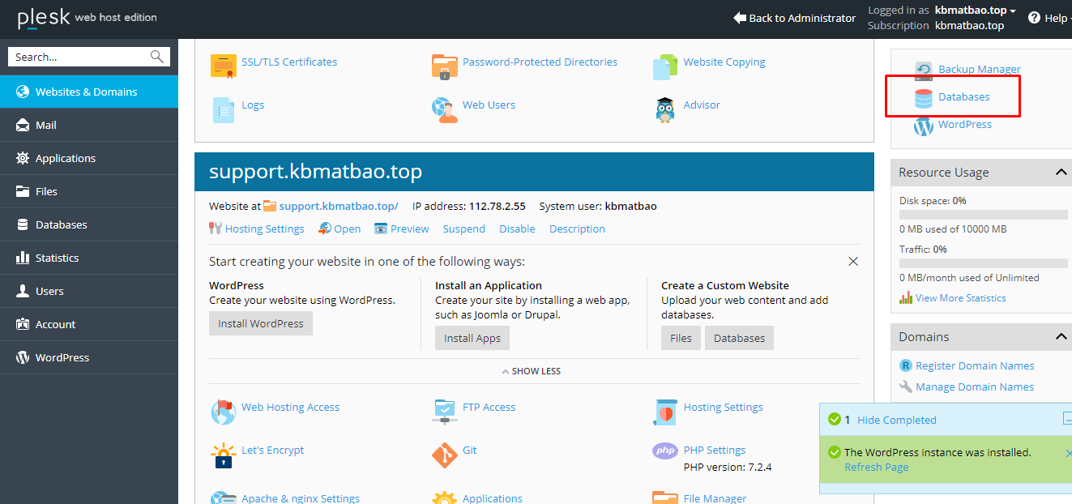Collapse the Resource Usage panel
This screenshot has height=504, width=1072.
[1060, 173]
